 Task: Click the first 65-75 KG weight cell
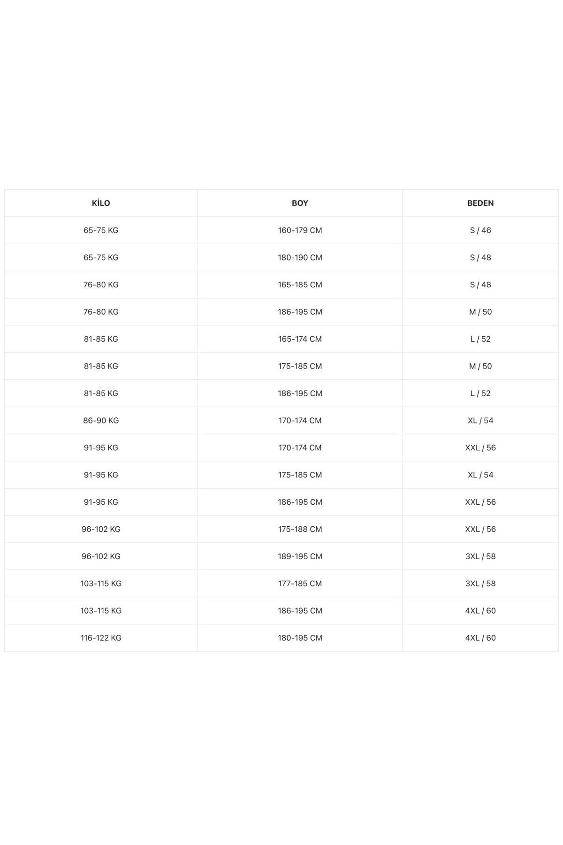point(101,230)
